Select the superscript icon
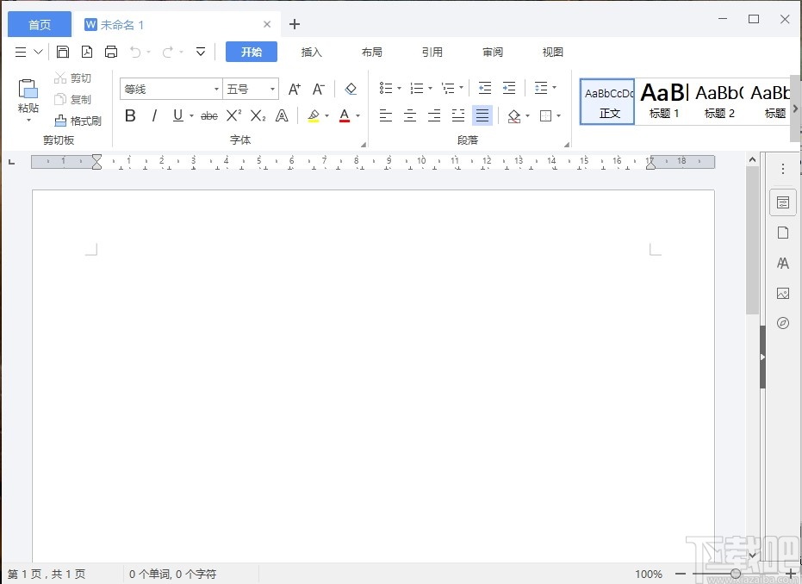Image resolution: width=802 pixels, height=584 pixels. pyautogui.click(x=232, y=115)
